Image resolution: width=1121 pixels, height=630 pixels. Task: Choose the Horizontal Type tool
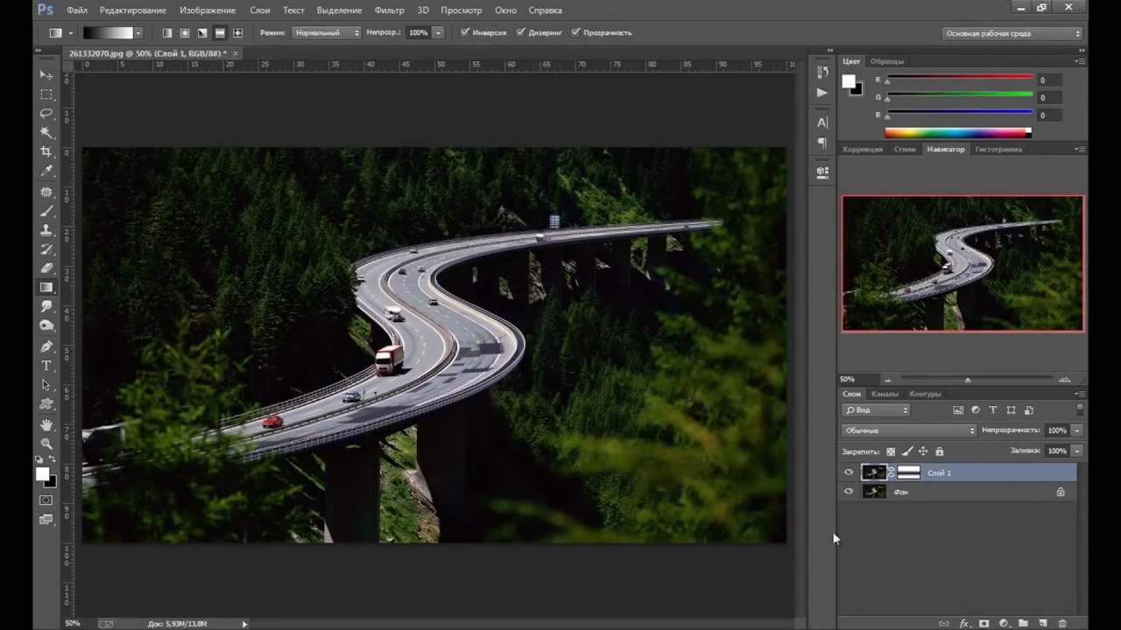click(46, 365)
